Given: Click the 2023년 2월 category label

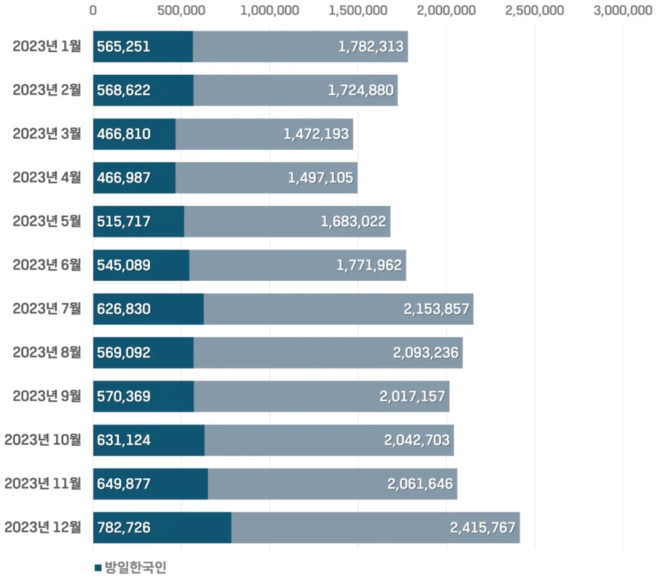Looking at the screenshot, I should [x=47, y=90].
